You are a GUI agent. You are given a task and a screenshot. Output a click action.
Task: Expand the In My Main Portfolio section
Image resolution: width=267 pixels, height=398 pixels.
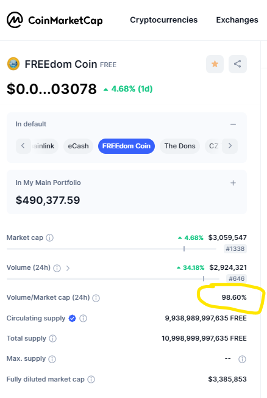pyautogui.click(x=233, y=183)
